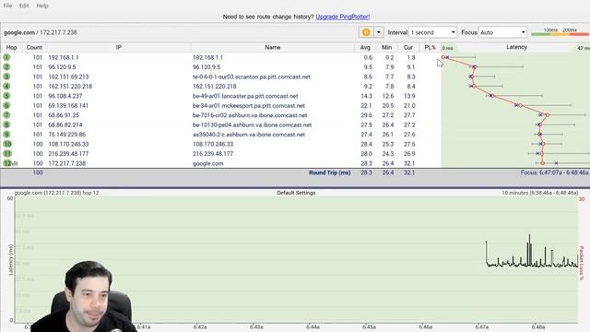590x332 pixels.
Task: Click name be-49-ar01.lancaster.pa.pitt.comcast.net
Action: point(245,96)
